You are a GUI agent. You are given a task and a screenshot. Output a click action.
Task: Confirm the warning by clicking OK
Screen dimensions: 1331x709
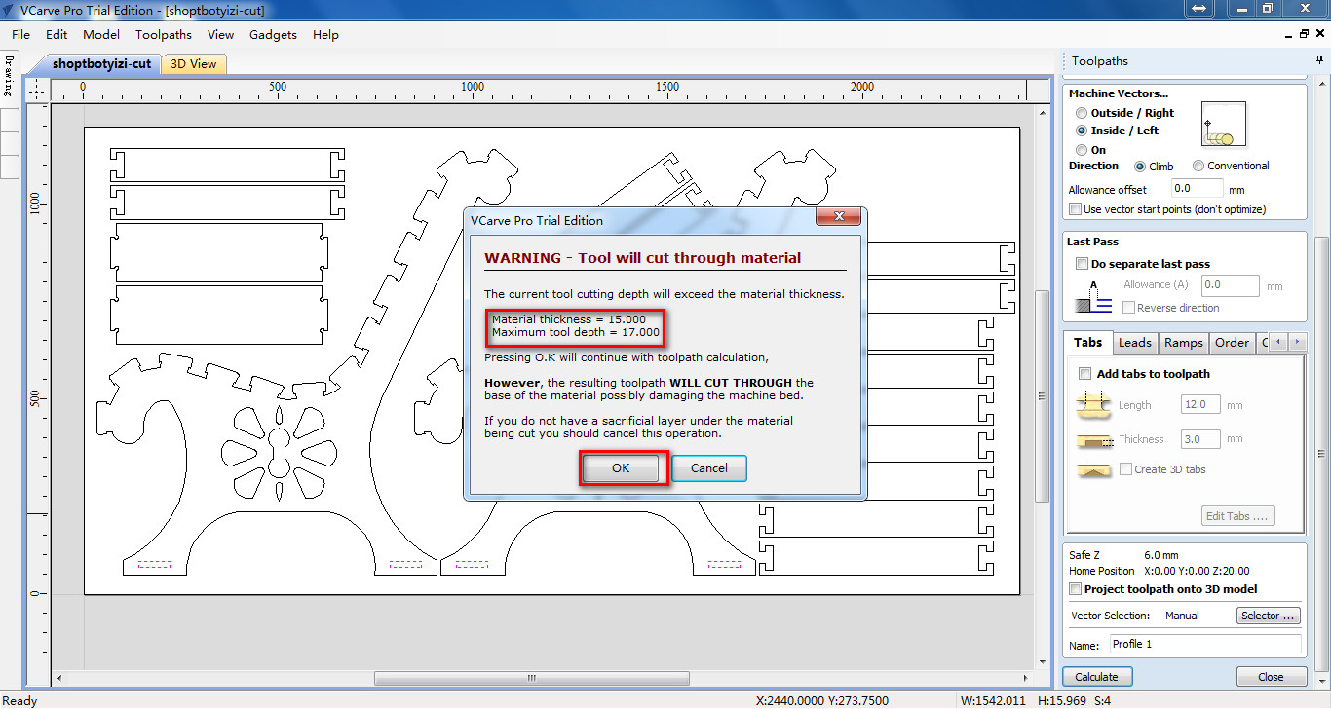coord(621,468)
